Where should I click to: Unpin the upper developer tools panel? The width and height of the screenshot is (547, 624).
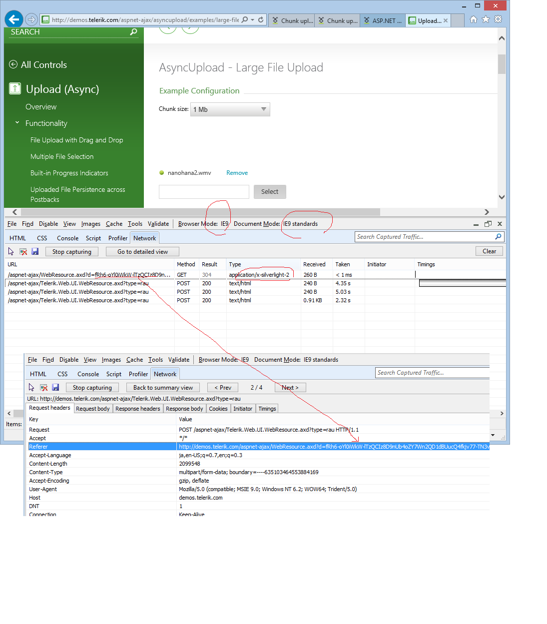488,224
